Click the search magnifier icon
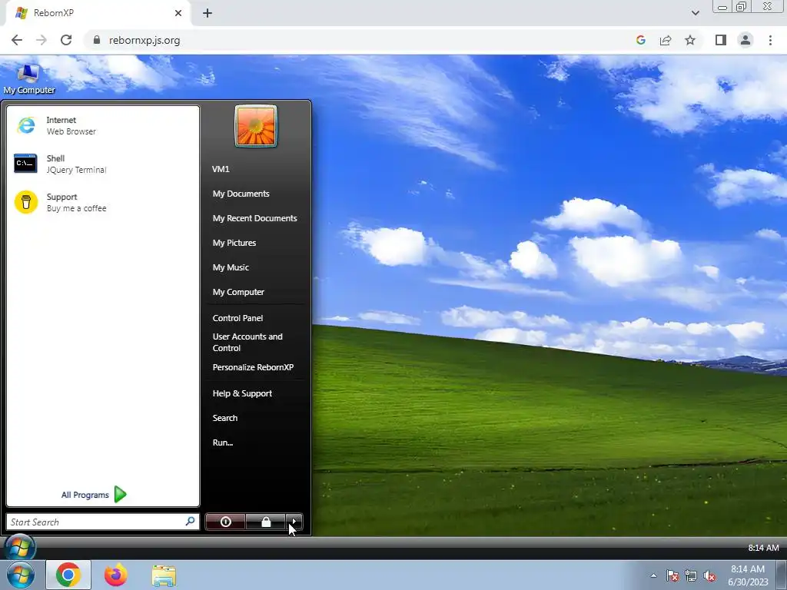The height and width of the screenshot is (590, 787). coord(191,522)
